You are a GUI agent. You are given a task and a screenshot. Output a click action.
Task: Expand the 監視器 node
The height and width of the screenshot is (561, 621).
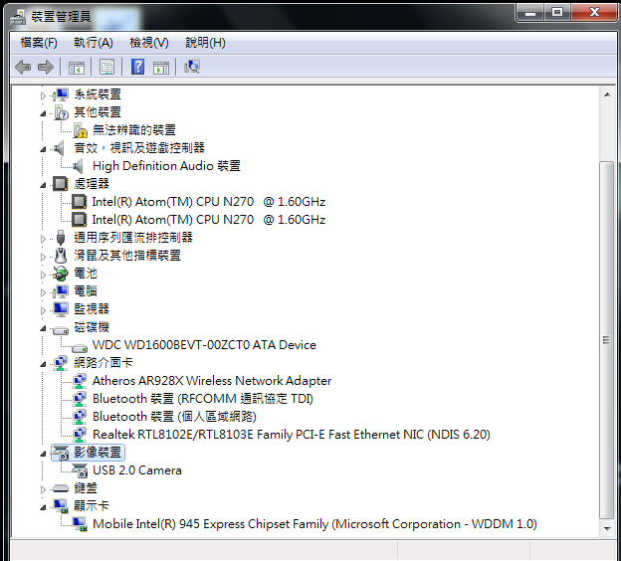click(x=43, y=310)
